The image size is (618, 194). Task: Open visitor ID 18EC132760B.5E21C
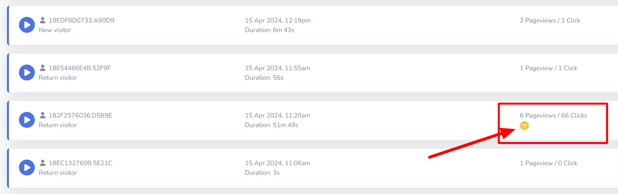point(80,163)
